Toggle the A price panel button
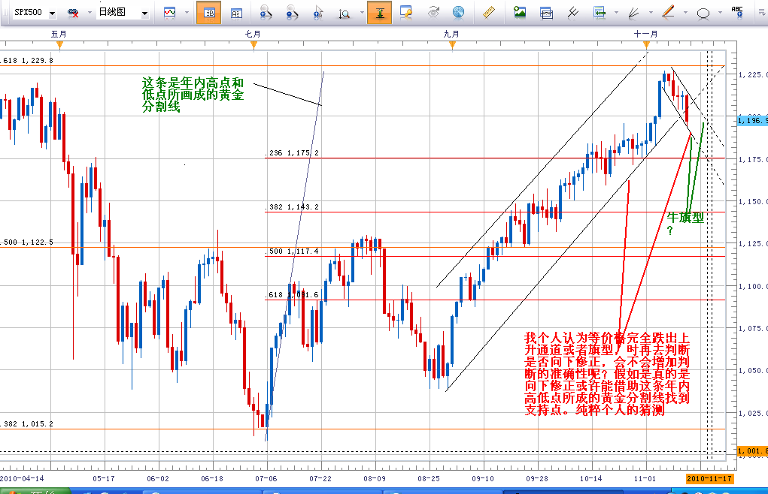Viewport: 768px width, 494px height. [x=236, y=13]
